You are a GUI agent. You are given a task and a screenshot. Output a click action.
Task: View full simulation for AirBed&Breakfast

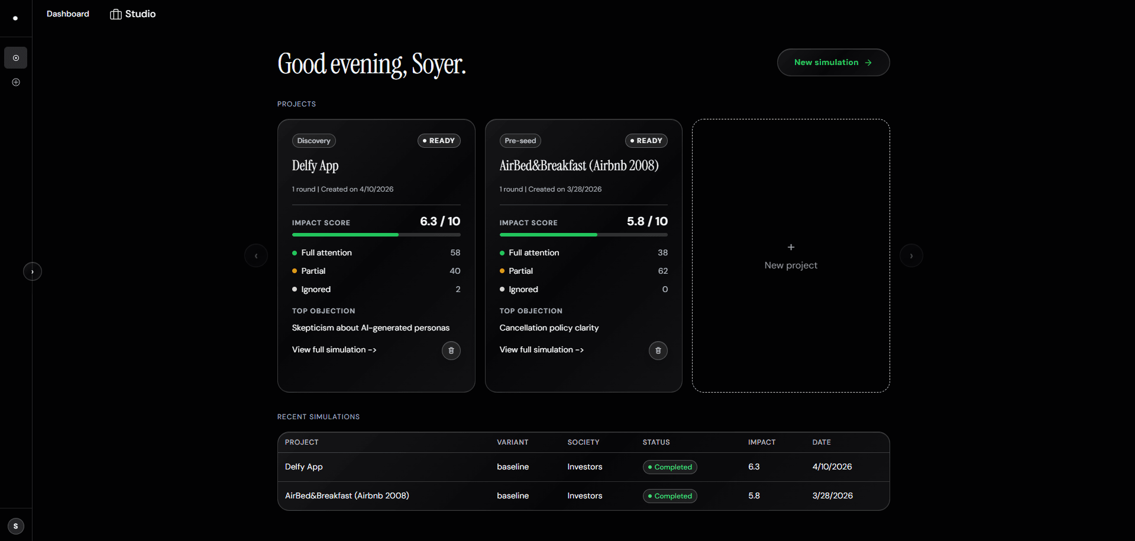point(541,350)
